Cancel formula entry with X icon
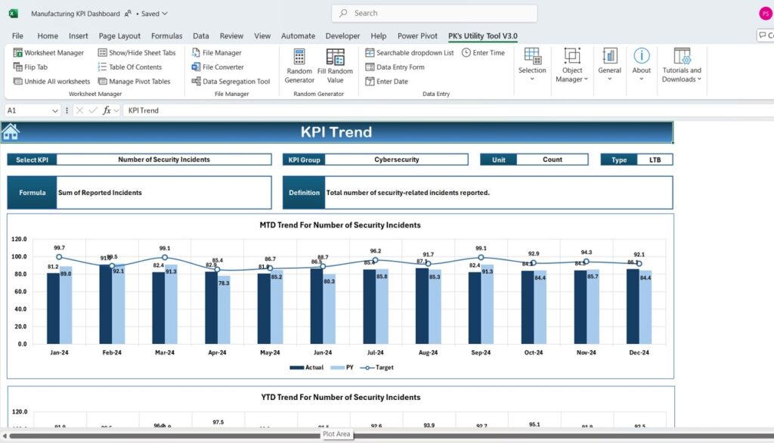 (79, 110)
